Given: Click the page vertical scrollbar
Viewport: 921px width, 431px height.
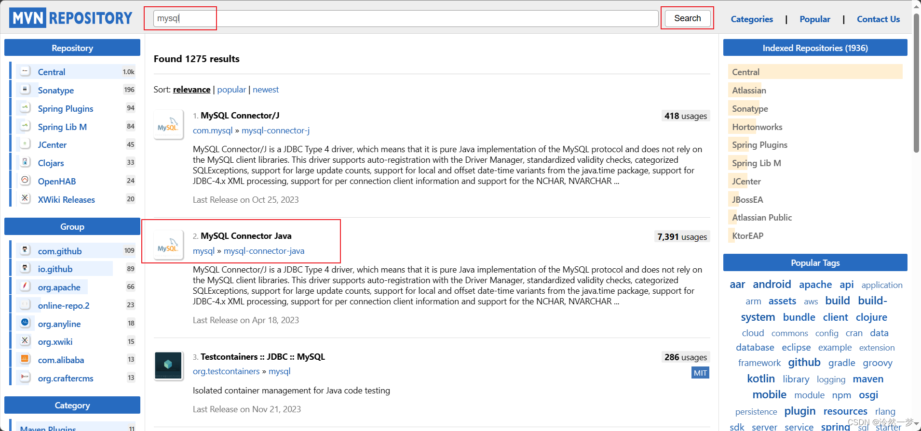Looking at the screenshot, I should point(916,83).
